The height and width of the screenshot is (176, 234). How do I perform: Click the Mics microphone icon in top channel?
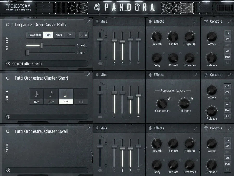98,22
